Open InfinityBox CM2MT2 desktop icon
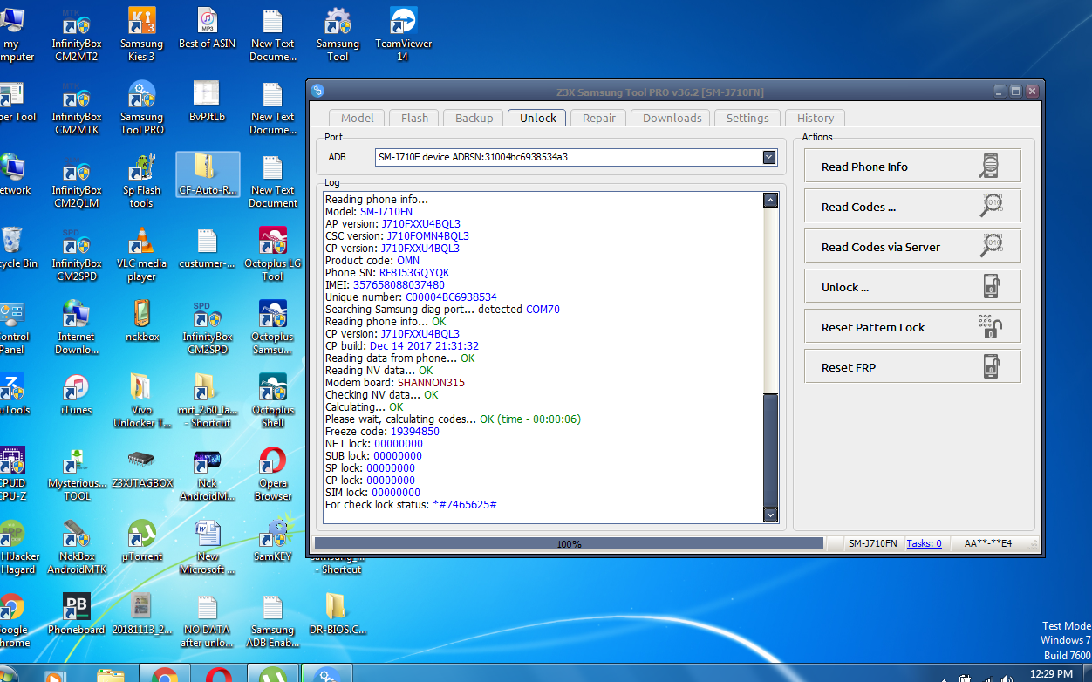The height and width of the screenshot is (682, 1092). click(x=76, y=35)
